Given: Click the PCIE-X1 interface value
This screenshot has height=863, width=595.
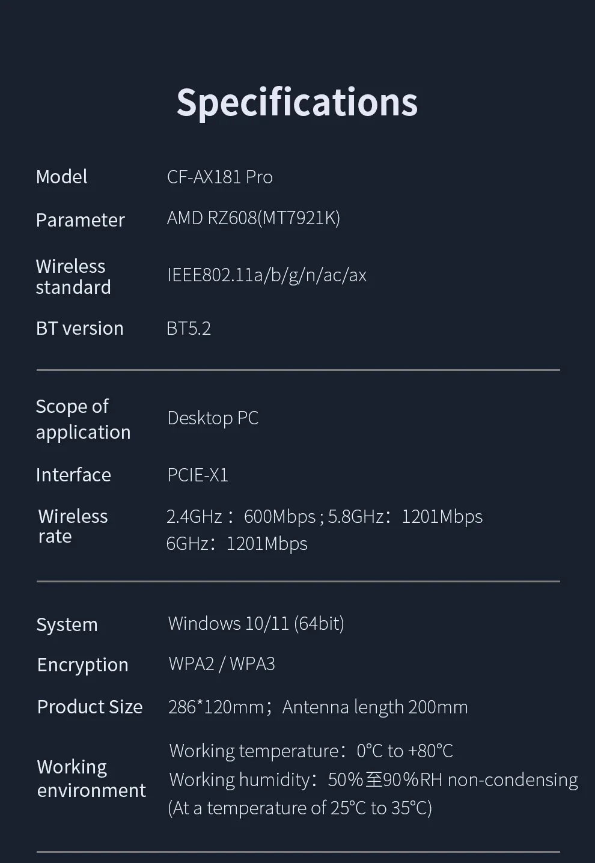Looking at the screenshot, I should pos(197,475).
